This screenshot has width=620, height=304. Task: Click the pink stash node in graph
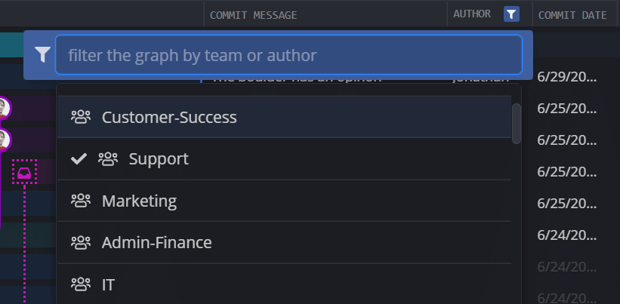point(24,173)
